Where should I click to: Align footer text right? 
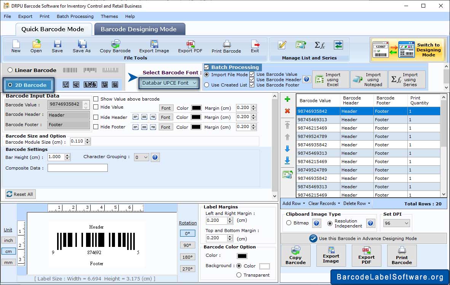[x=153, y=127]
